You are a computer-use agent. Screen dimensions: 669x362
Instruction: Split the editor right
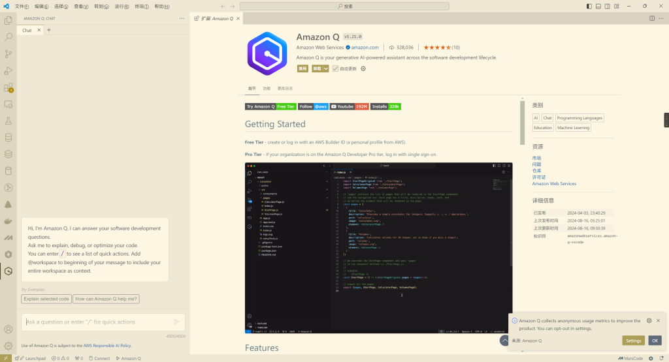click(x=652, y=18)
